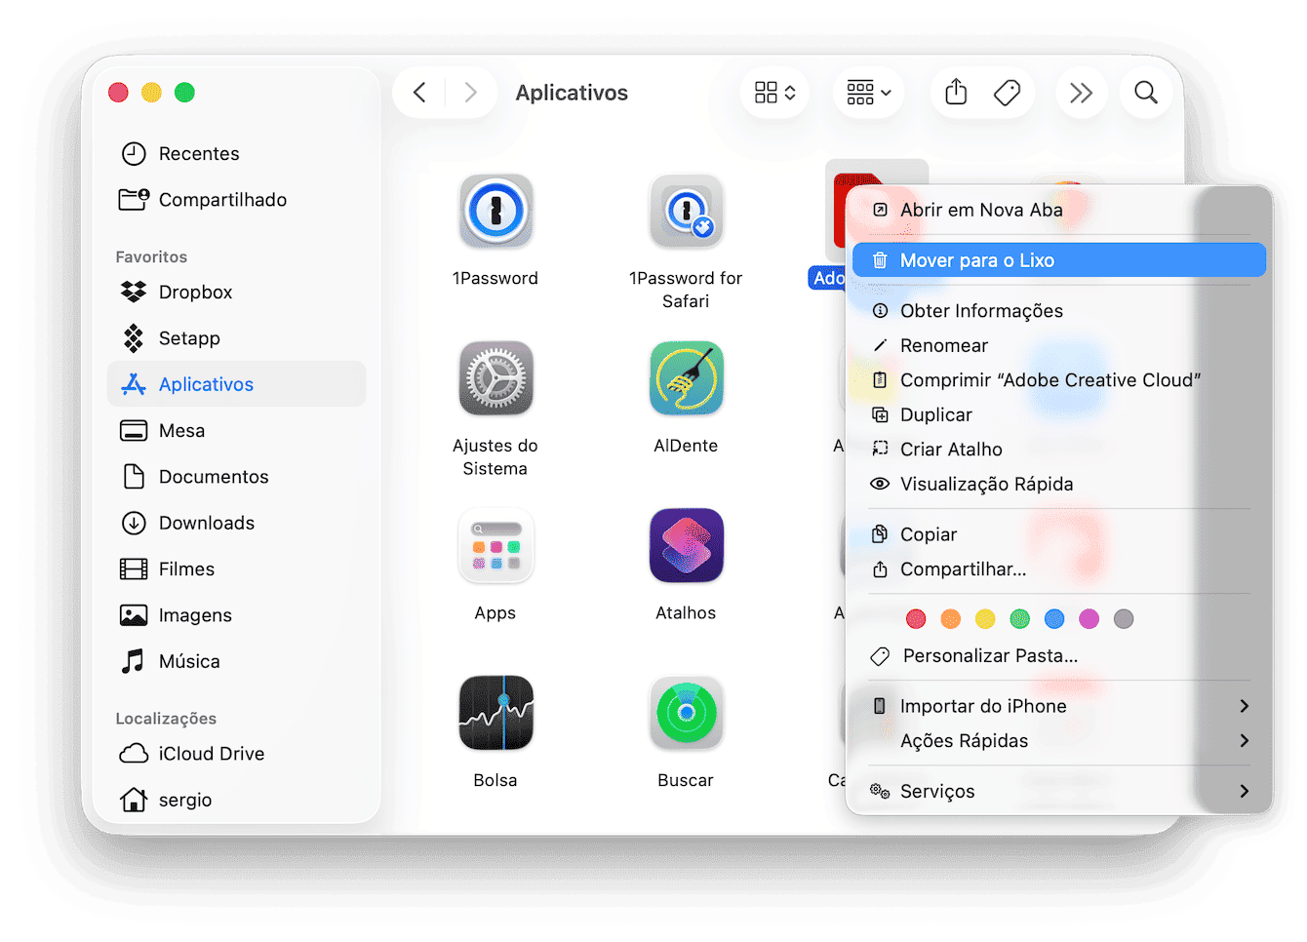Open Música in the sidebar
1307x942 pixels.
point(237,661)
